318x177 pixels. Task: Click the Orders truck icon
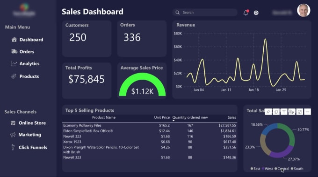point(14,52)
